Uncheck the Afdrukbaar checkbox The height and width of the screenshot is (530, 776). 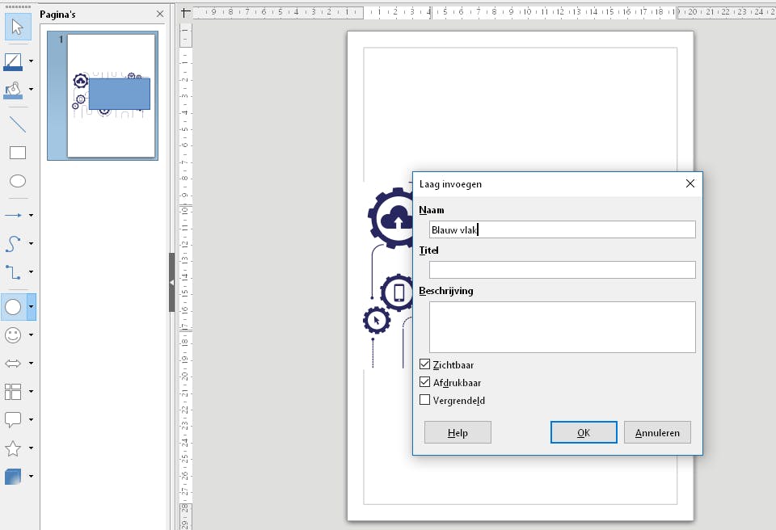424,382
